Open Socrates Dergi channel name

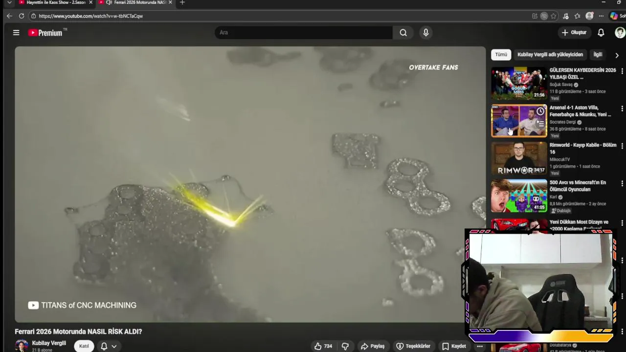562,122
